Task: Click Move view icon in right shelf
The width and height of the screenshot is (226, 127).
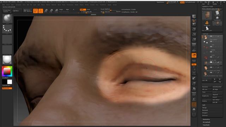Action: coord(194,78)
